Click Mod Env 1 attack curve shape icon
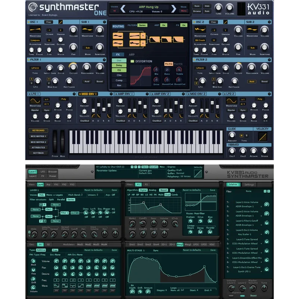The width and height of the screenshot is (299, 299). click(x=93, y=116)
